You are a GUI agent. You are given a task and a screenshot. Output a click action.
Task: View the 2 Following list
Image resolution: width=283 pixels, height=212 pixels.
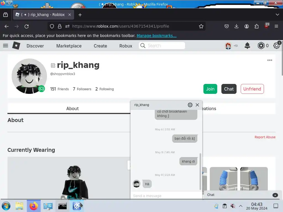[x=105, y=89]
